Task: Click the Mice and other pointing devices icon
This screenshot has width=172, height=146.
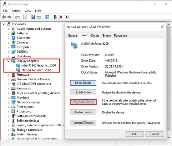Action: click(x=13, y=93)
